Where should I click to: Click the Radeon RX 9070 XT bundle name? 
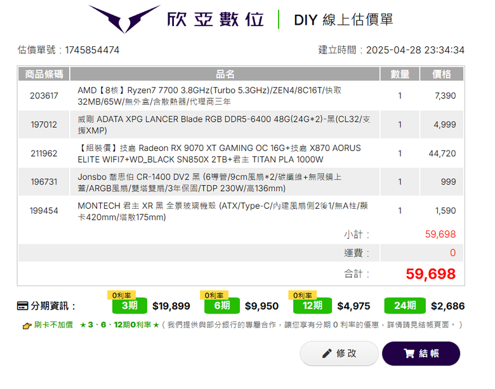[219, 154]
